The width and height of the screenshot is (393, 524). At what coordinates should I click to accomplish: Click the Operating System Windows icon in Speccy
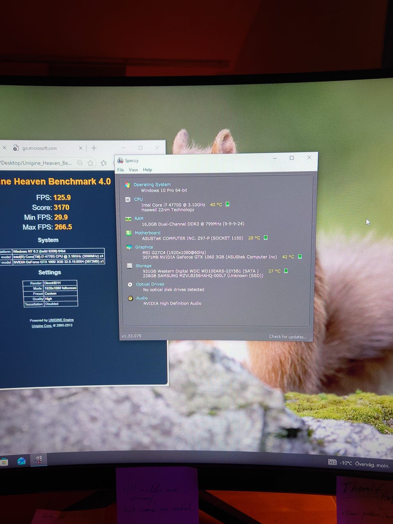[x=127, y=185]
